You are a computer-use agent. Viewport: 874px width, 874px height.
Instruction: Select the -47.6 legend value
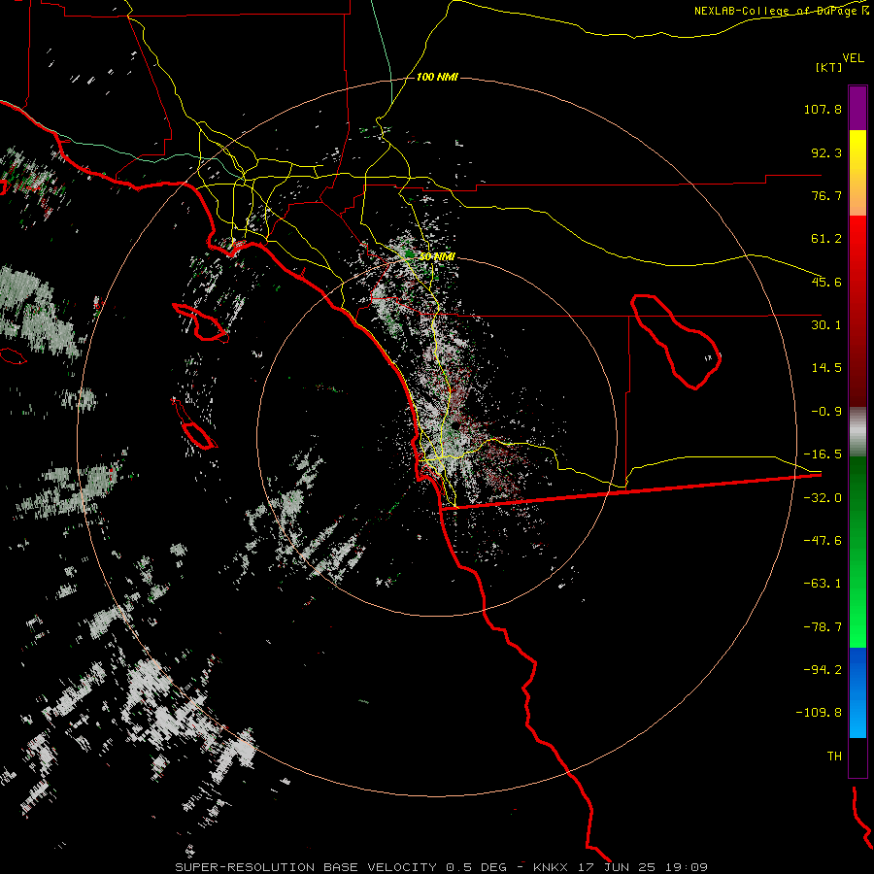point(823,541)
